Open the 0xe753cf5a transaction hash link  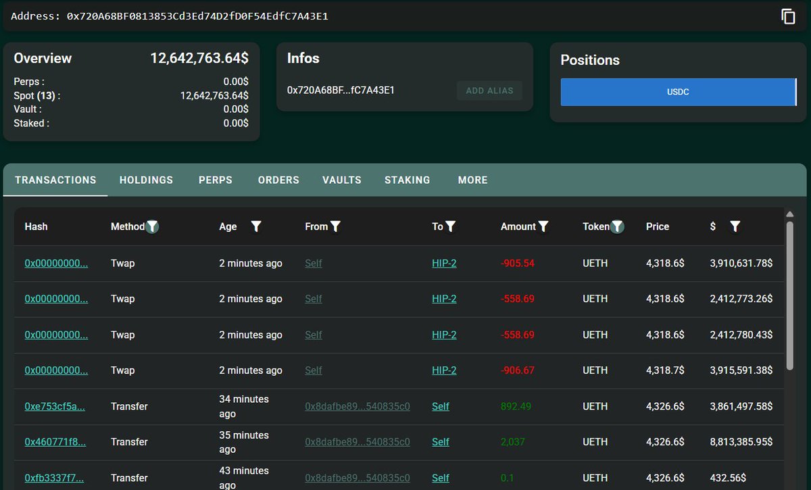pos(55,407)
